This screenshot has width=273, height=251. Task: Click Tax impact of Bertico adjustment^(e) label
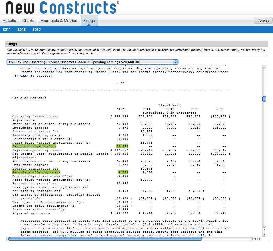coord(48,202)
